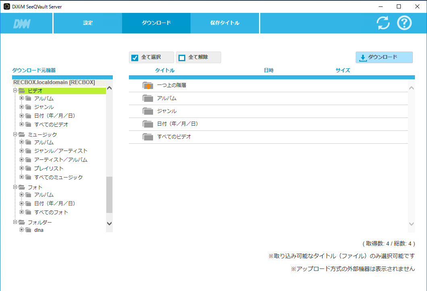The width and height of the screenshot is (427, 291).
Task: Click the 全て解除 checkbox
Action: [x=182, y=58]
